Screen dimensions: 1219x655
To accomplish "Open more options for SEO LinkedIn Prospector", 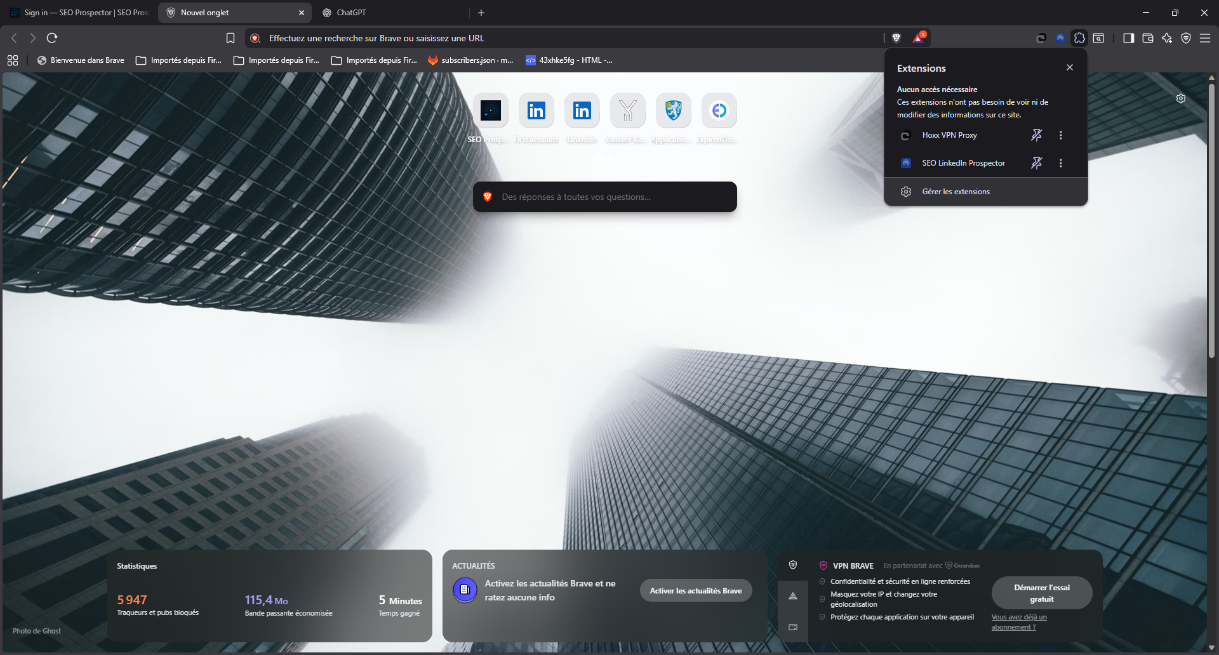I will pos(1060,163).
